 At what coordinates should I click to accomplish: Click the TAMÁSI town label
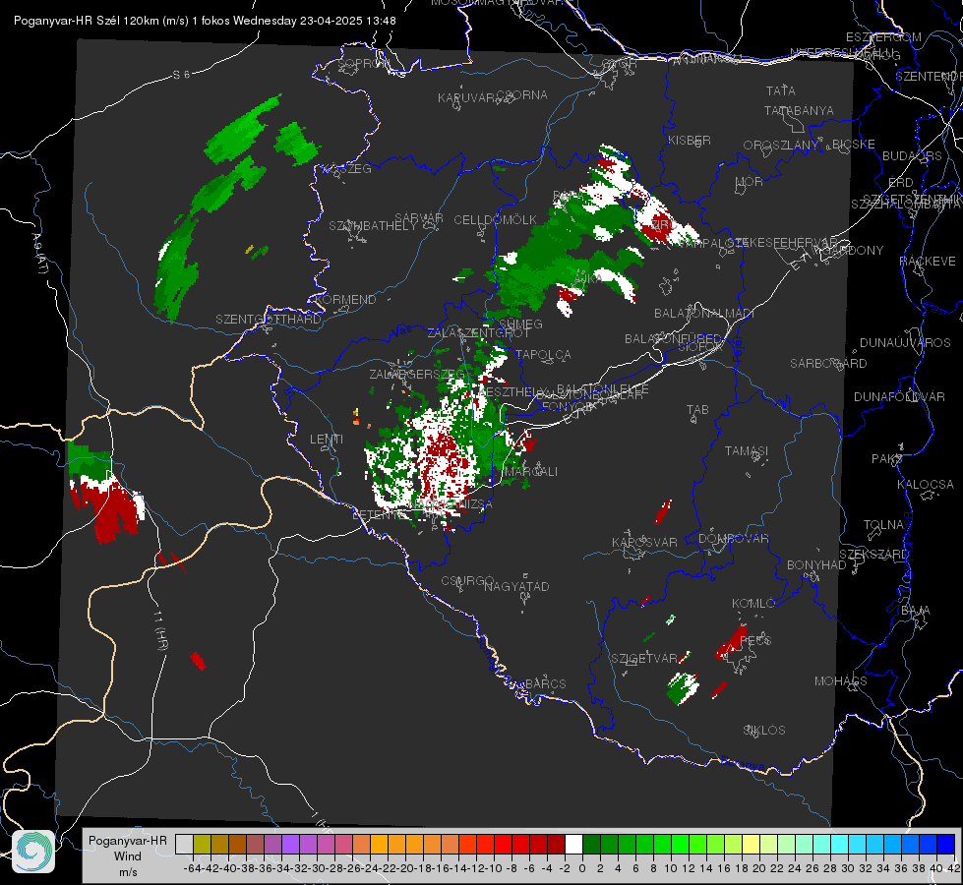[x=747, y=450]
